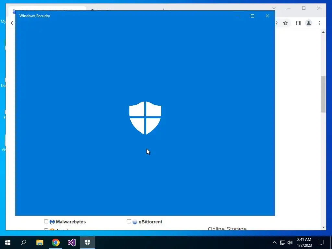Screen dimensions: 332x249
Task: Switch to Chrome via taskbar icon
Action: 56,243
